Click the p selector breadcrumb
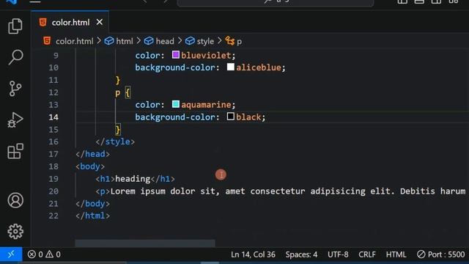 tap(239, 41)
